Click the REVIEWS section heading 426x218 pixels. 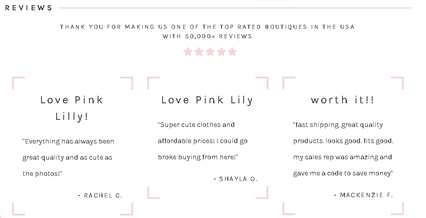click(x=28, y=8)
